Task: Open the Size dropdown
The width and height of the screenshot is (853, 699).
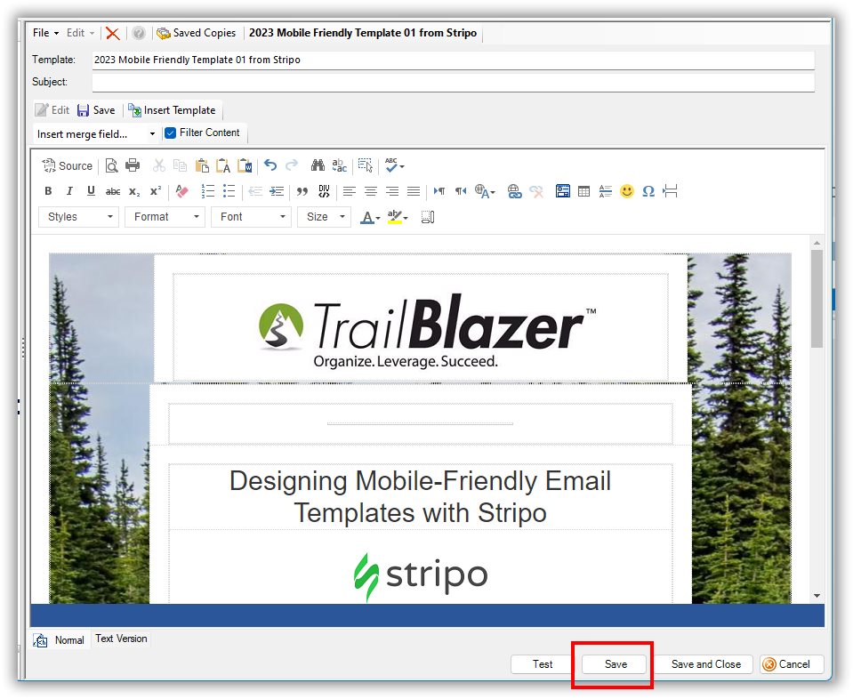Action: click(x=325, y=216)
